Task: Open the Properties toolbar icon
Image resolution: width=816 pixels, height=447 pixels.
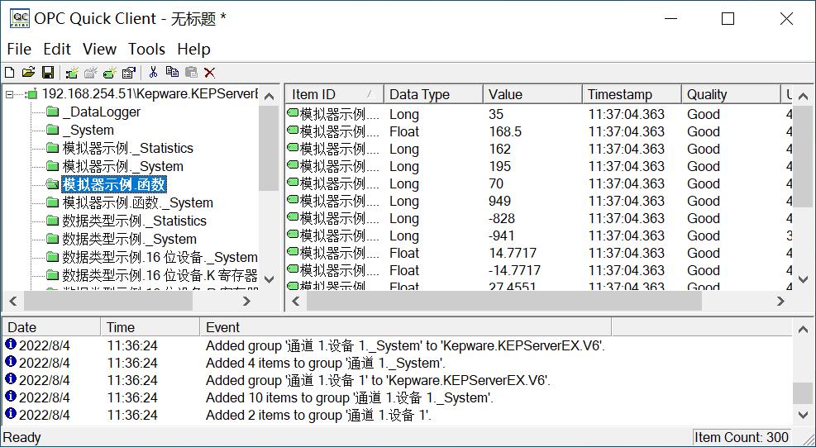Action: (x=128, y=73)
